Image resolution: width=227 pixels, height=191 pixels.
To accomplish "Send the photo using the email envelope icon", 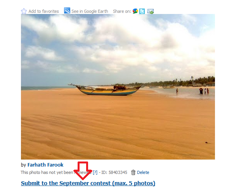I will 151,11.
